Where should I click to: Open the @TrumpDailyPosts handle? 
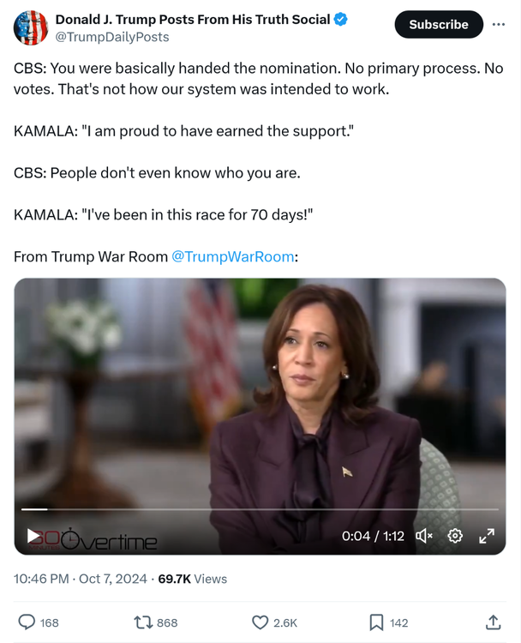tap(112, 37)
